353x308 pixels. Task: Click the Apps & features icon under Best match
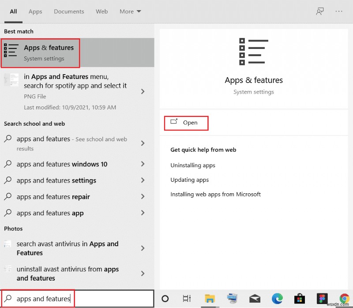(11, 51)
